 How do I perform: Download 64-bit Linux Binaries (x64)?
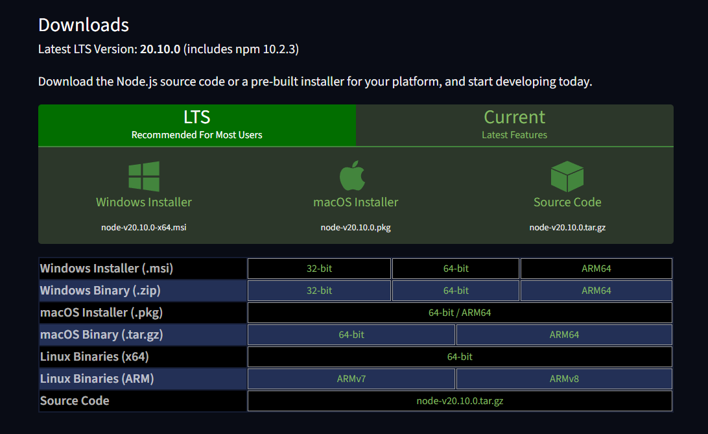(460, 357)
